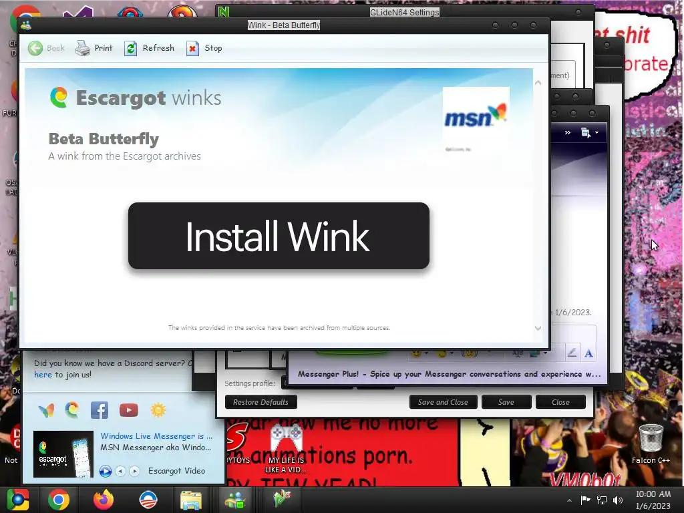Click the msn butterfly wink preview thumbnail

pyautogui.click(x=476, y=119)
